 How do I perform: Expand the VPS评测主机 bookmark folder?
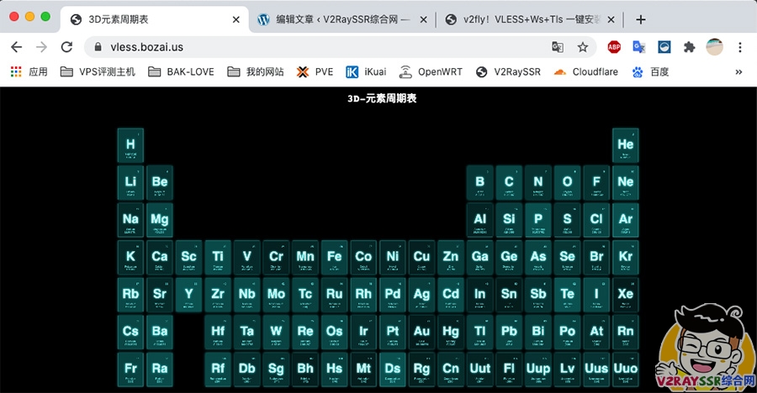(98, 72)
